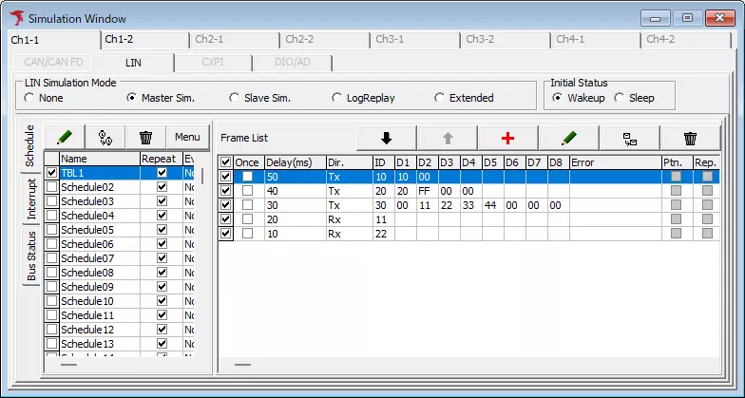Click the FF data cell in frame 20
The height and width of the screenshot is (398, 745).
[x=428, y=191]
